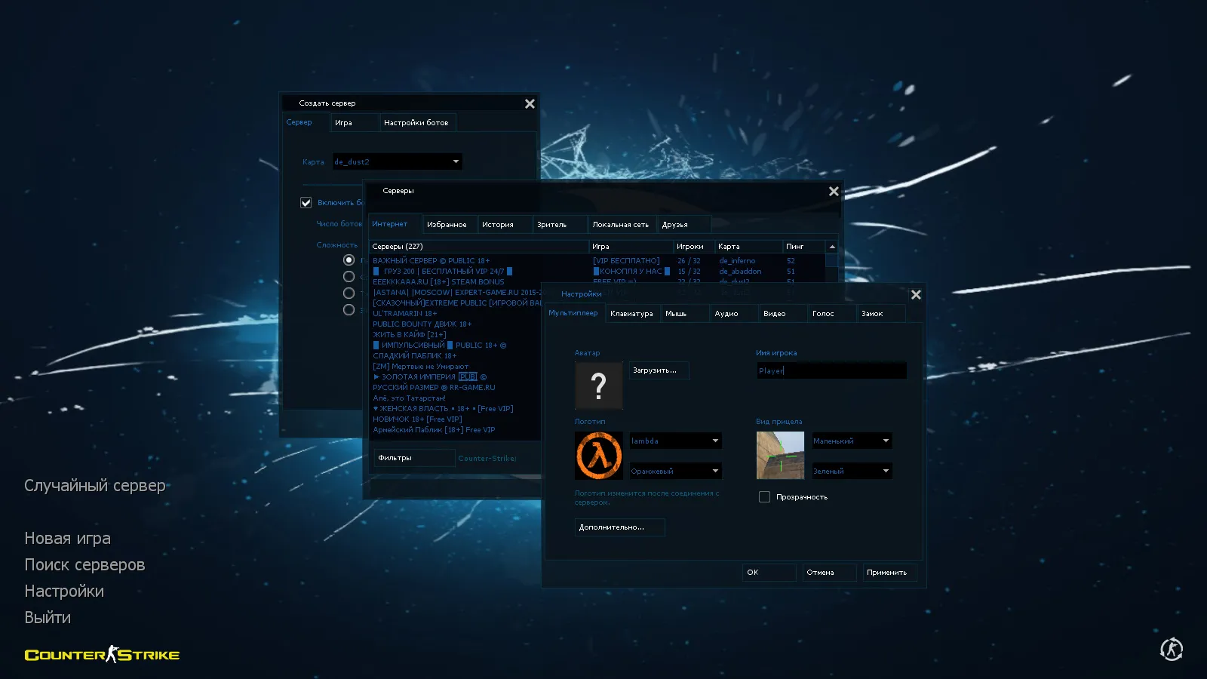
Task: Click the question-mark avatar placeholder
Action: pos(598,385)
